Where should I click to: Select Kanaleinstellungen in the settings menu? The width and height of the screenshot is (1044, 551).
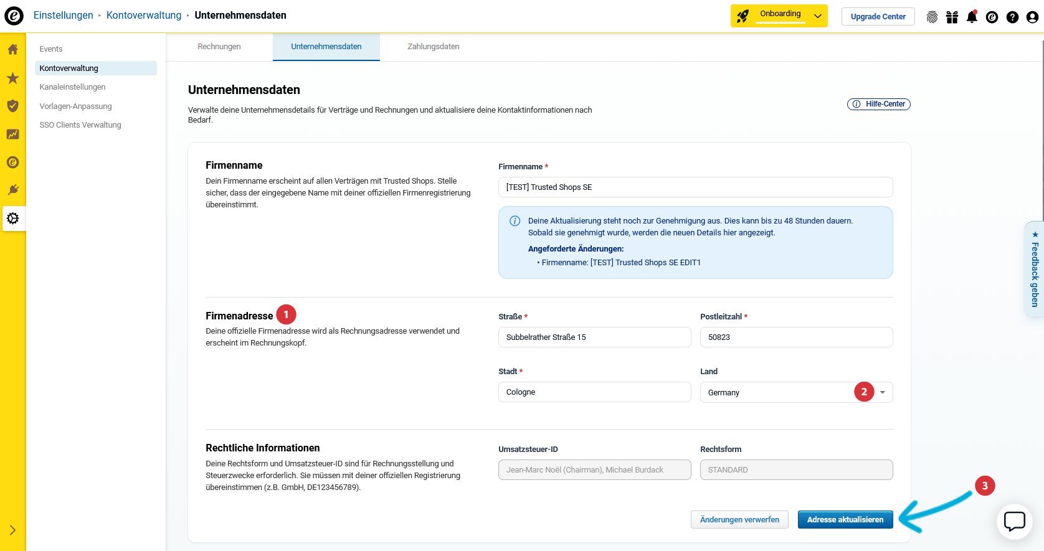pyautogui.click(x=72, y=87)
